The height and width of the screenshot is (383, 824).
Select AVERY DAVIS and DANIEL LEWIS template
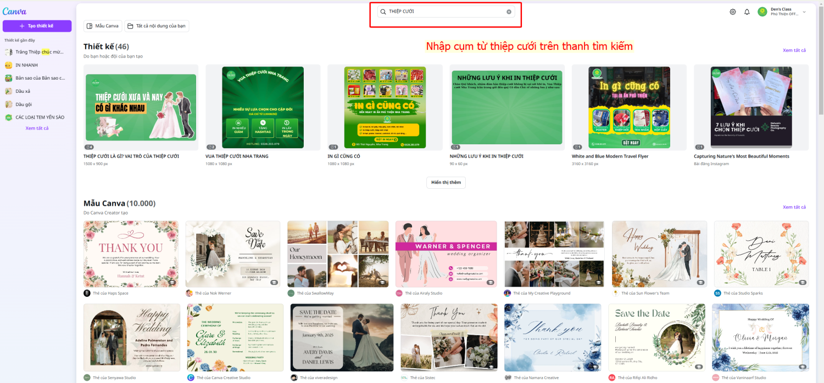pos(342,337)
